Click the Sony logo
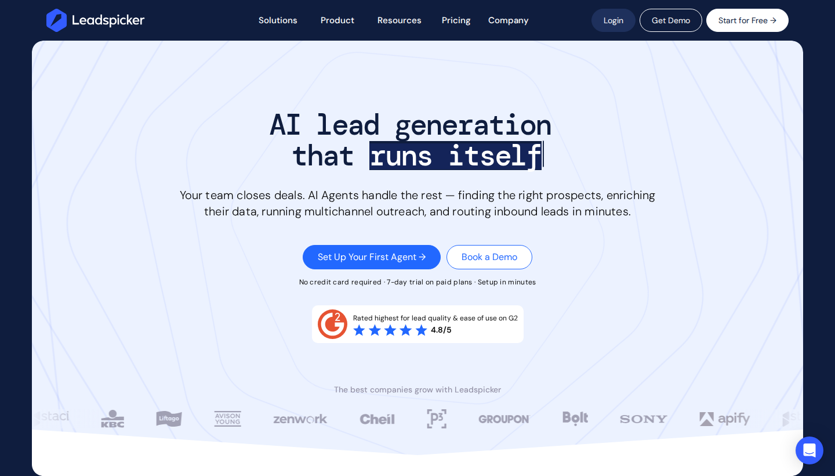This screenshot has width=835, height=476. click(x=643, y=419)
